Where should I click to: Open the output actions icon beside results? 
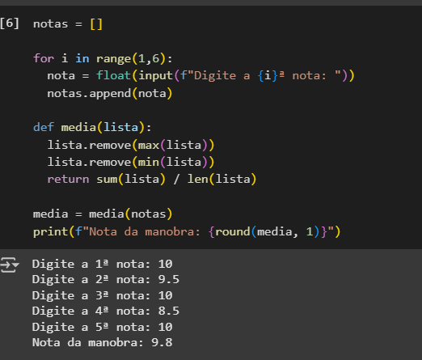tap(7, 265)
